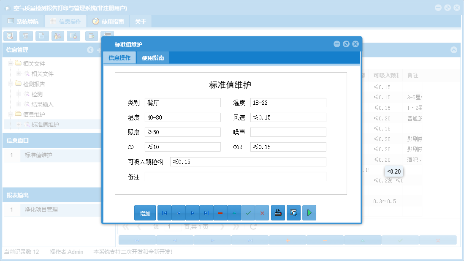Click inside the 备注 input field
464x261 pixels.
235,176
